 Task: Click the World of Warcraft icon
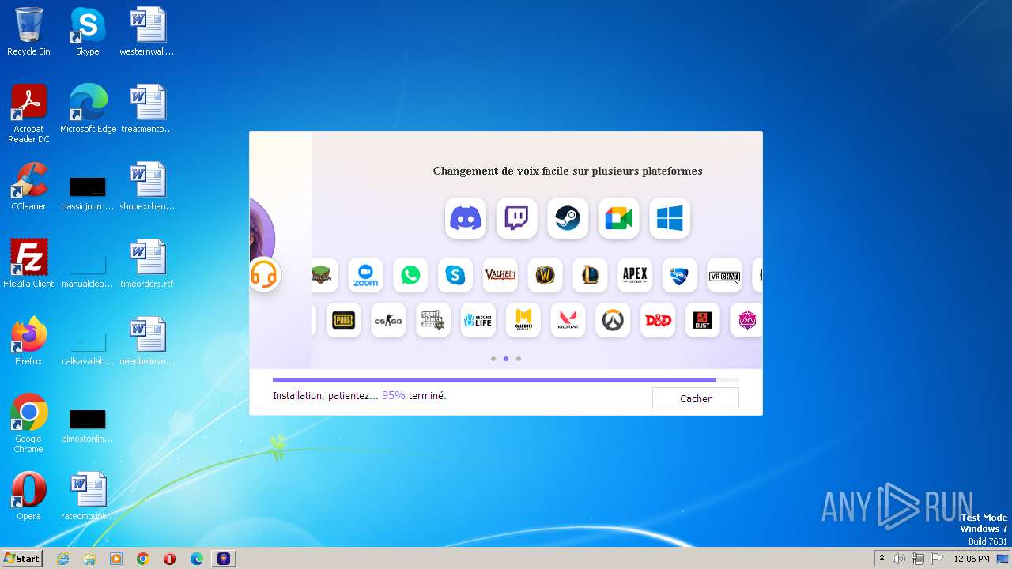pyautogui.click(x=545, y=275)
